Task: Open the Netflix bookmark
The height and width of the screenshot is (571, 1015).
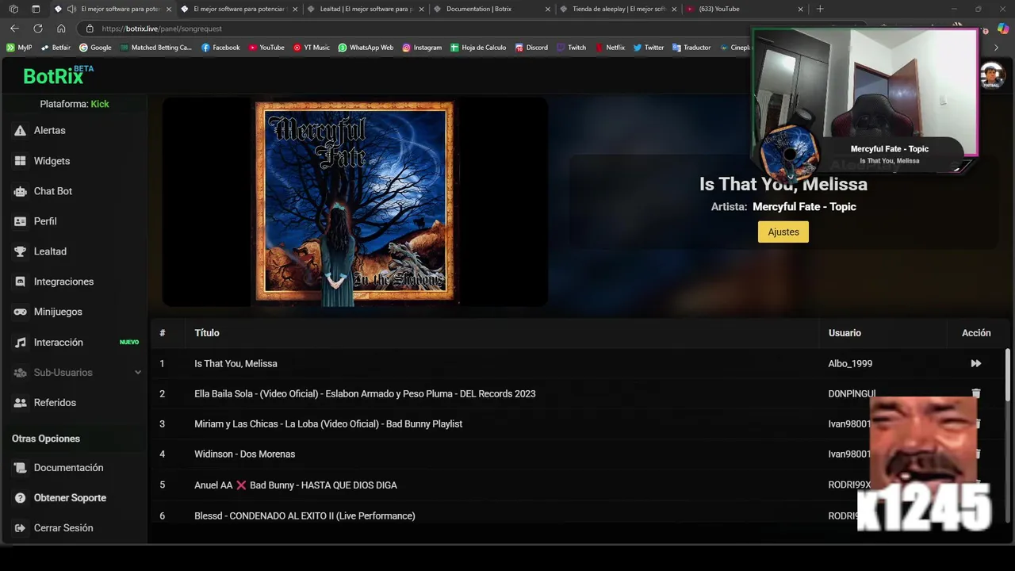Action: (x=610, y=48)
